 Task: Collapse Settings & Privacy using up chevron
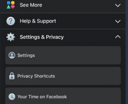pos(118,37)
